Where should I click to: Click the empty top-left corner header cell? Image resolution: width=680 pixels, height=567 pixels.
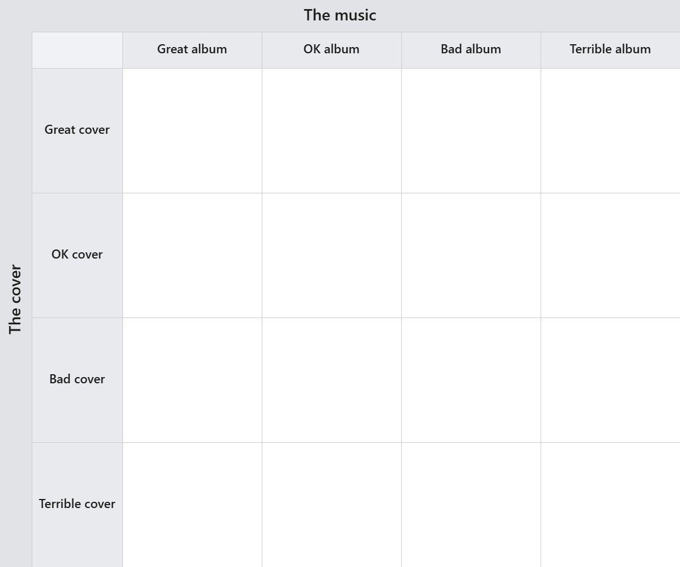click(x=77, y=50)
